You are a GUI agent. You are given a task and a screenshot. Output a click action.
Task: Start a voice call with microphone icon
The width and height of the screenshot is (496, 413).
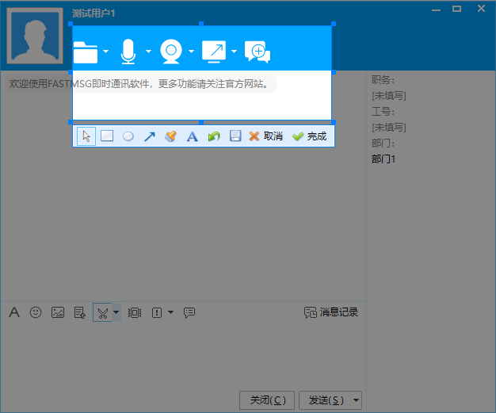[128, 52]
